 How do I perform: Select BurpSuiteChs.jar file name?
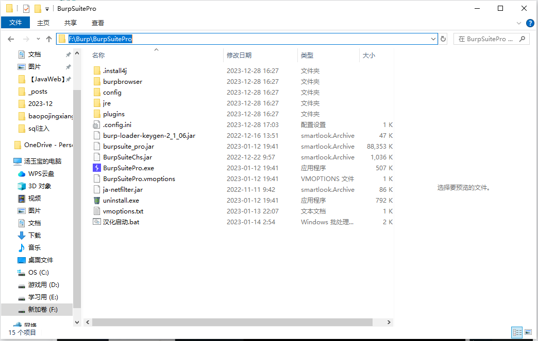coord(128,157)
